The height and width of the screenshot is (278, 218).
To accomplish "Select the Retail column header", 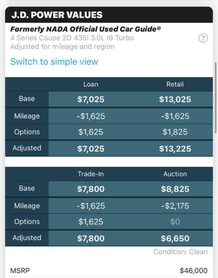I will click(x=175, y=84).
